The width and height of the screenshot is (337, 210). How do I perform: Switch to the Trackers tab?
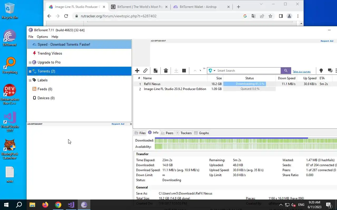click(184, 133)
